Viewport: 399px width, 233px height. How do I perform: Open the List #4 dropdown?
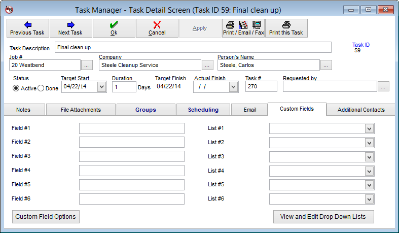pyautogui.click(x=369, y=171)
